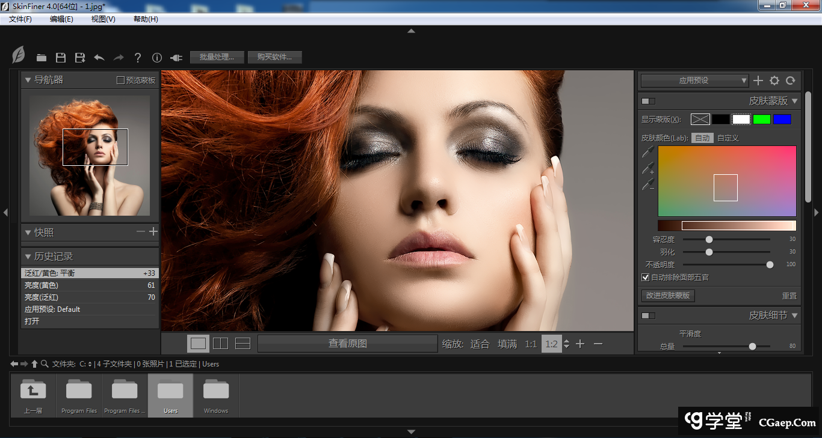Collapse the 历史记录 panel

coord(28,257)
